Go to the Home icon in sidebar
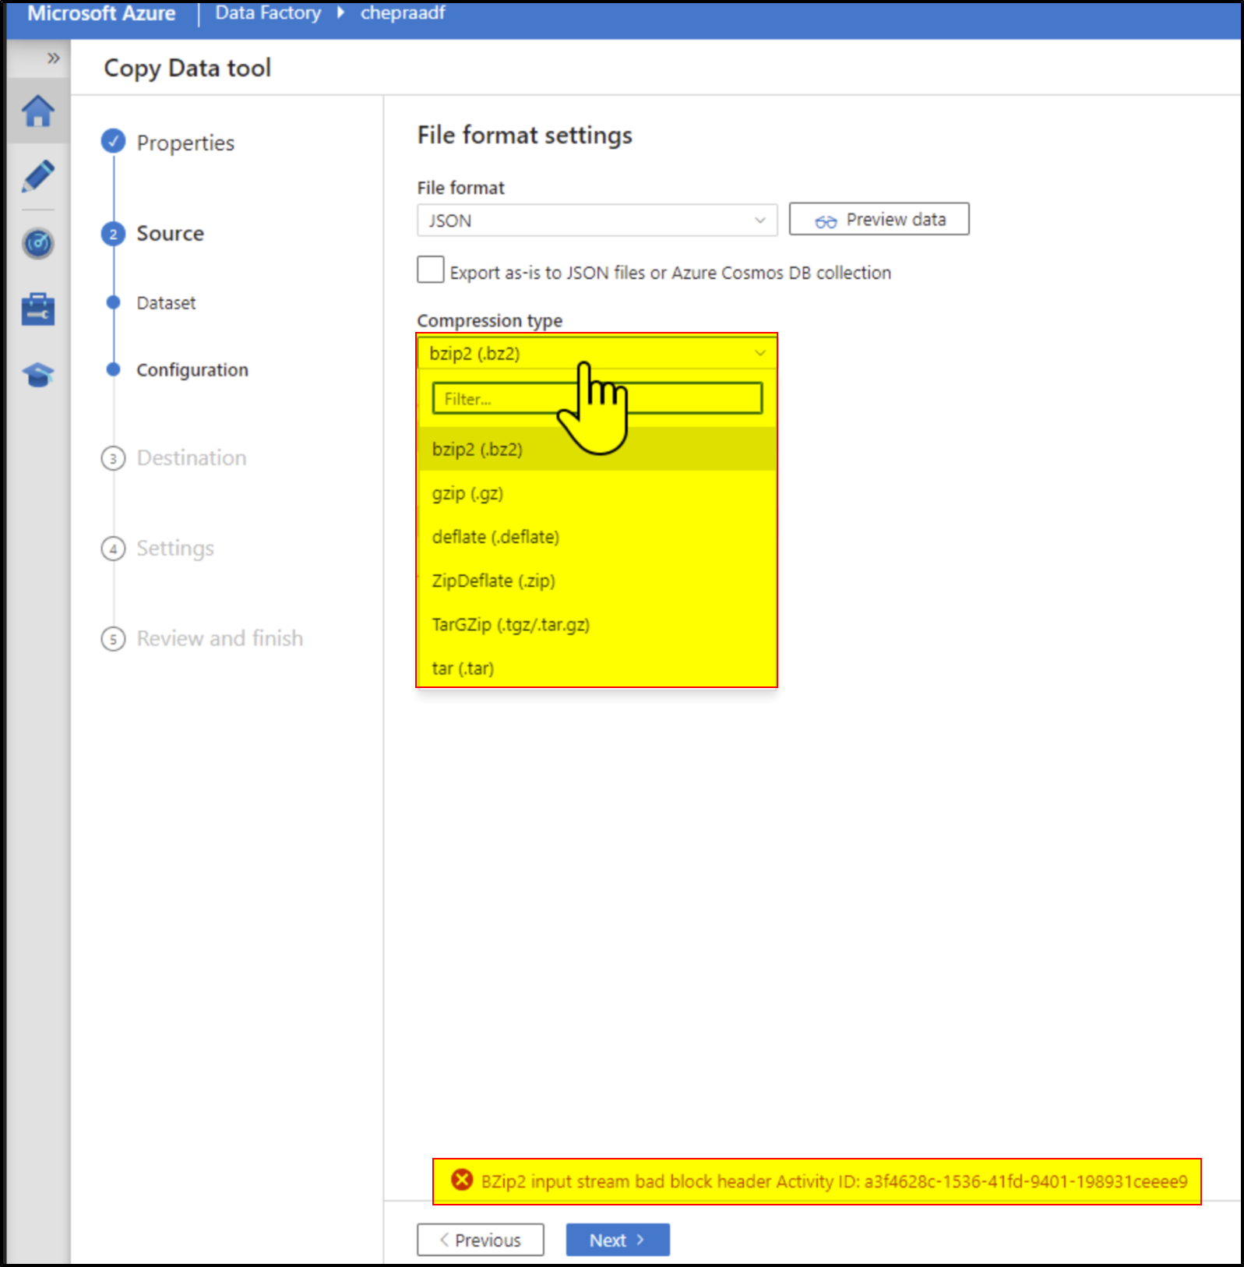 point(38,111)
